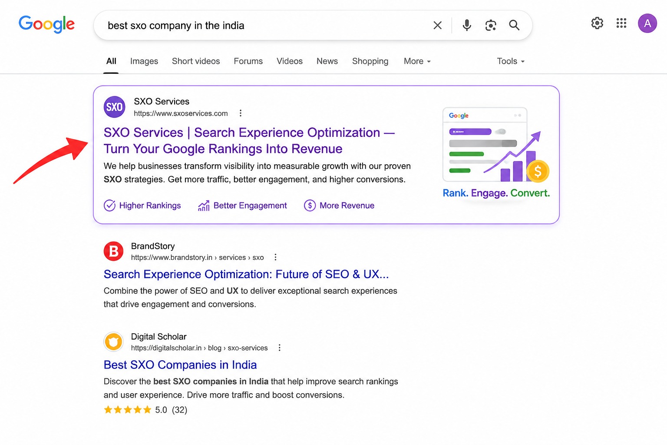Screen dimensions: 667x445
Task: Open the three-dot menu beside brandstory.in URL
Action: [275, 257]
